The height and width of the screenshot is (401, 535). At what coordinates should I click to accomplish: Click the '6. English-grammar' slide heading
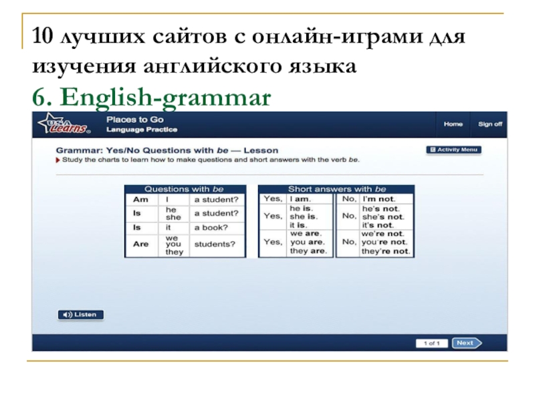pyautogui.click(x=152, y=98)
